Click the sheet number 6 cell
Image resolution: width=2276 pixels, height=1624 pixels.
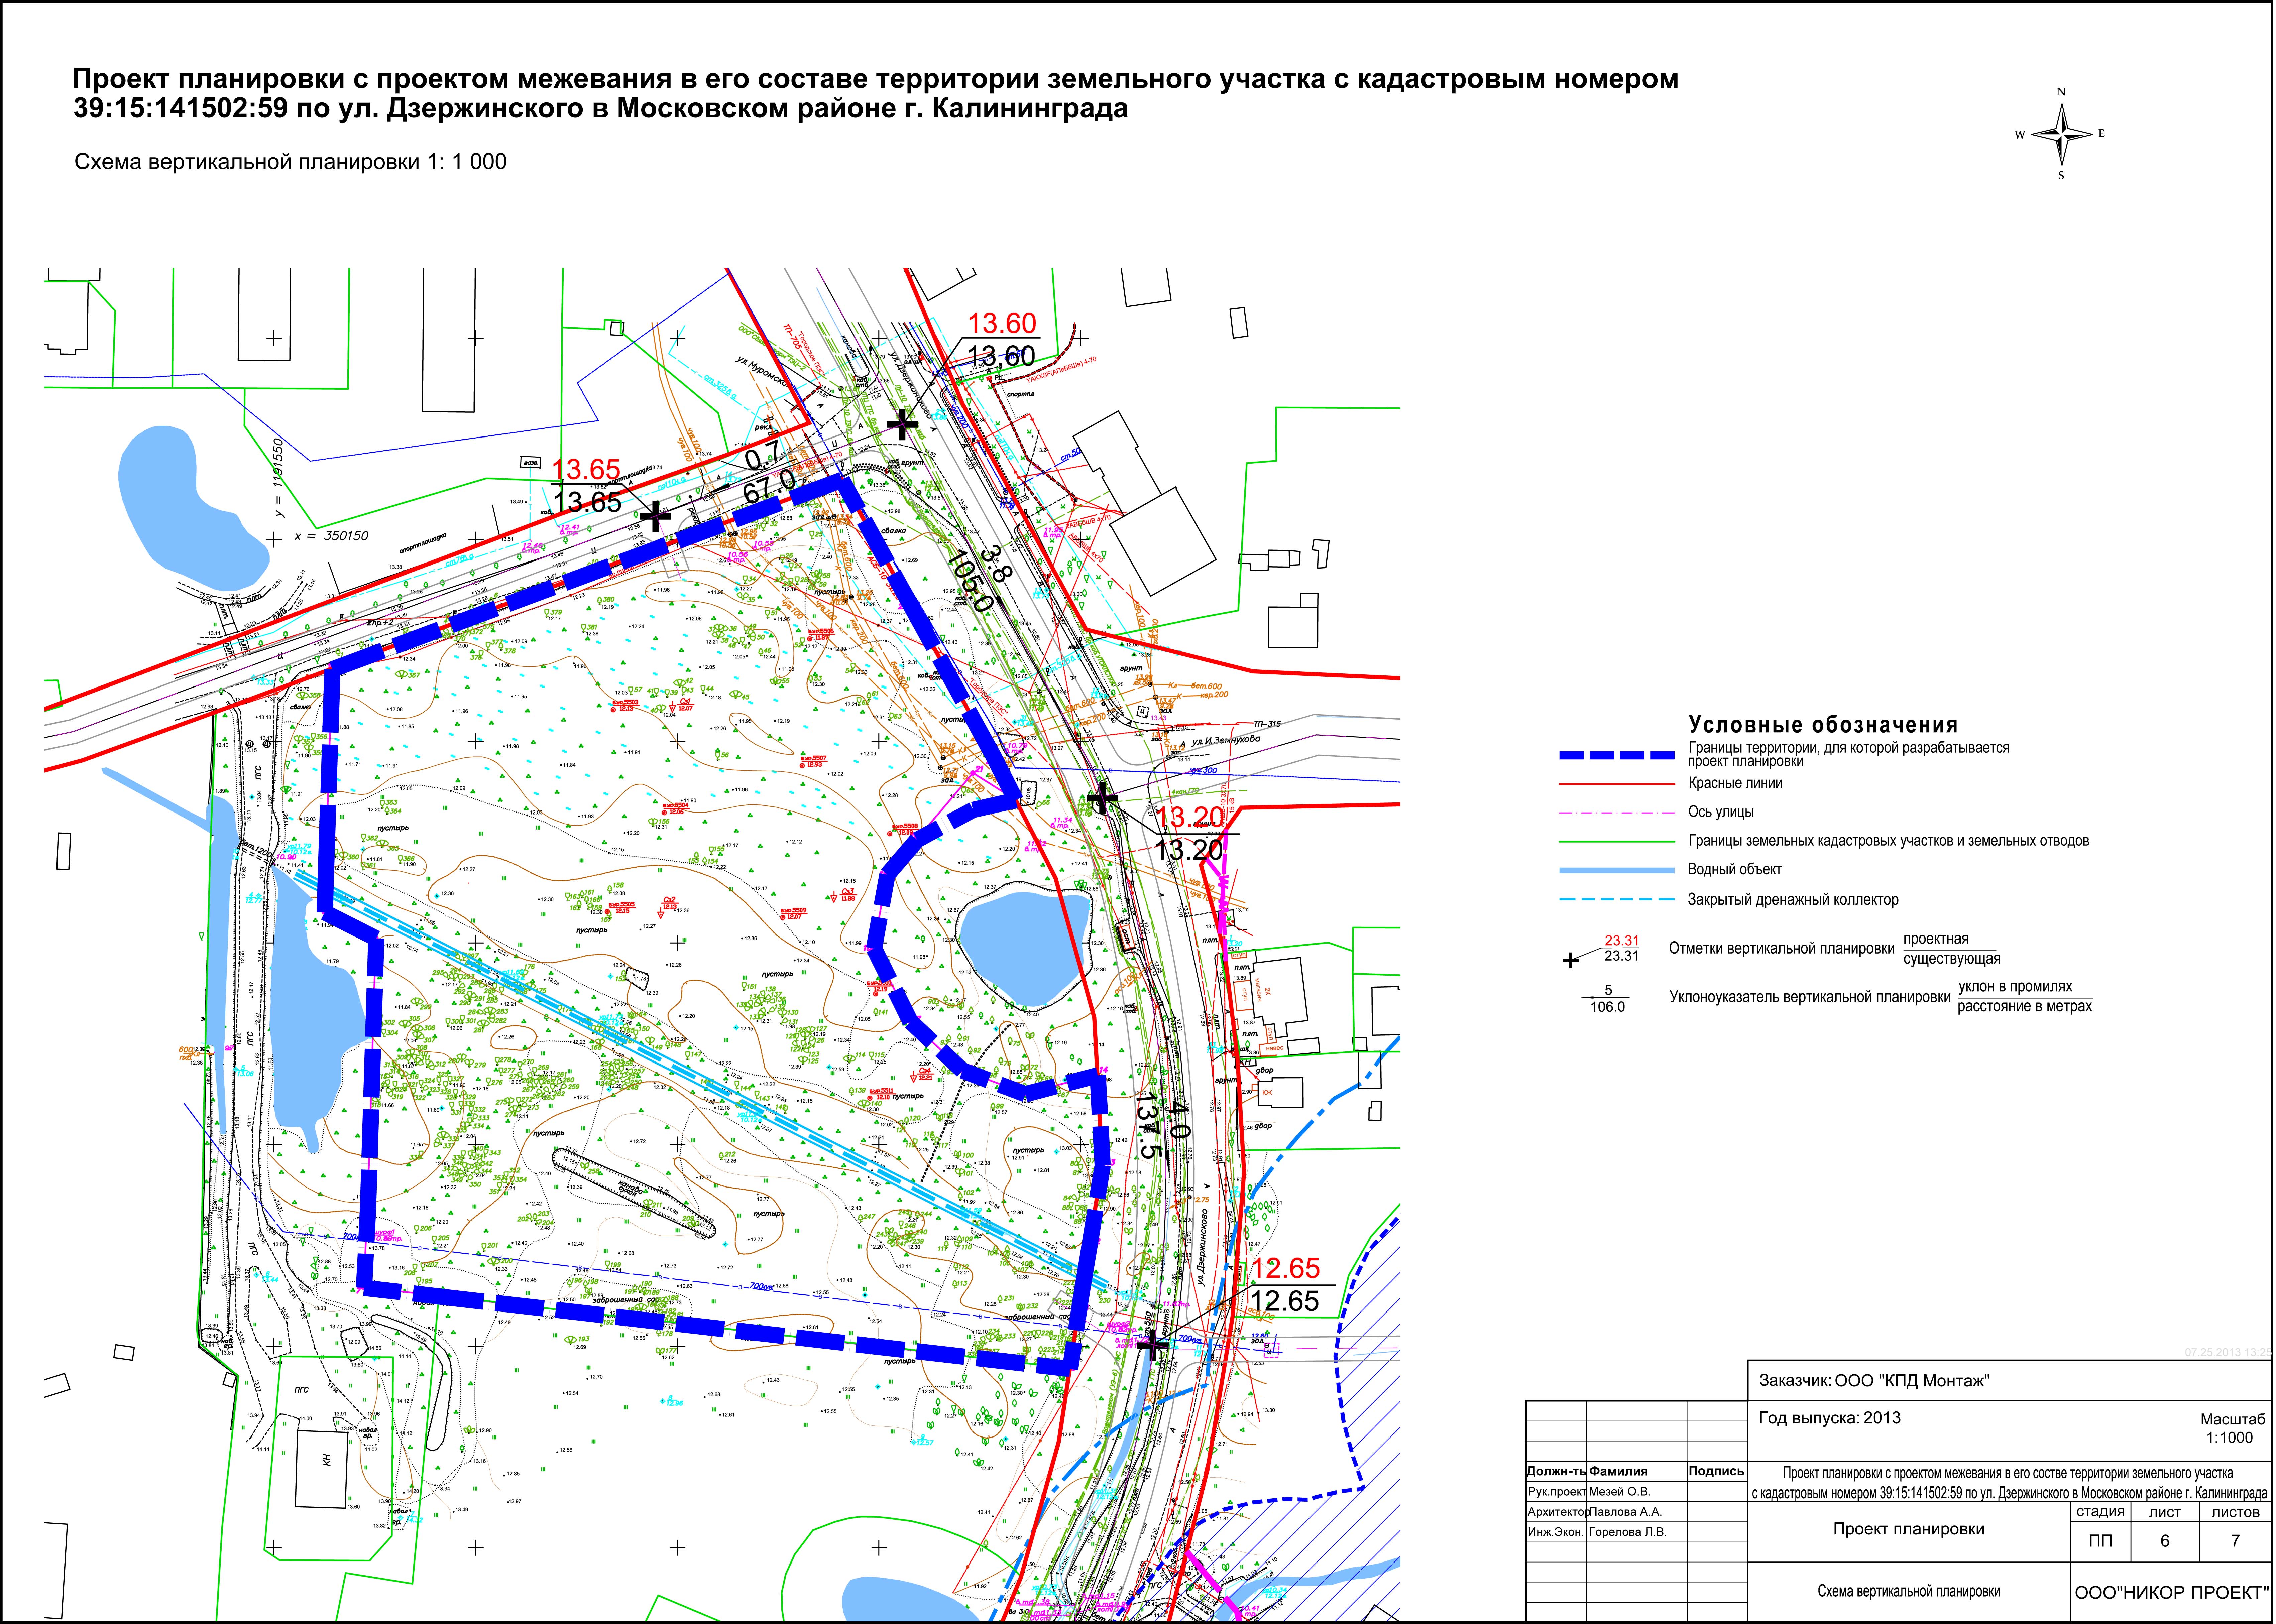point(2165,1541)
